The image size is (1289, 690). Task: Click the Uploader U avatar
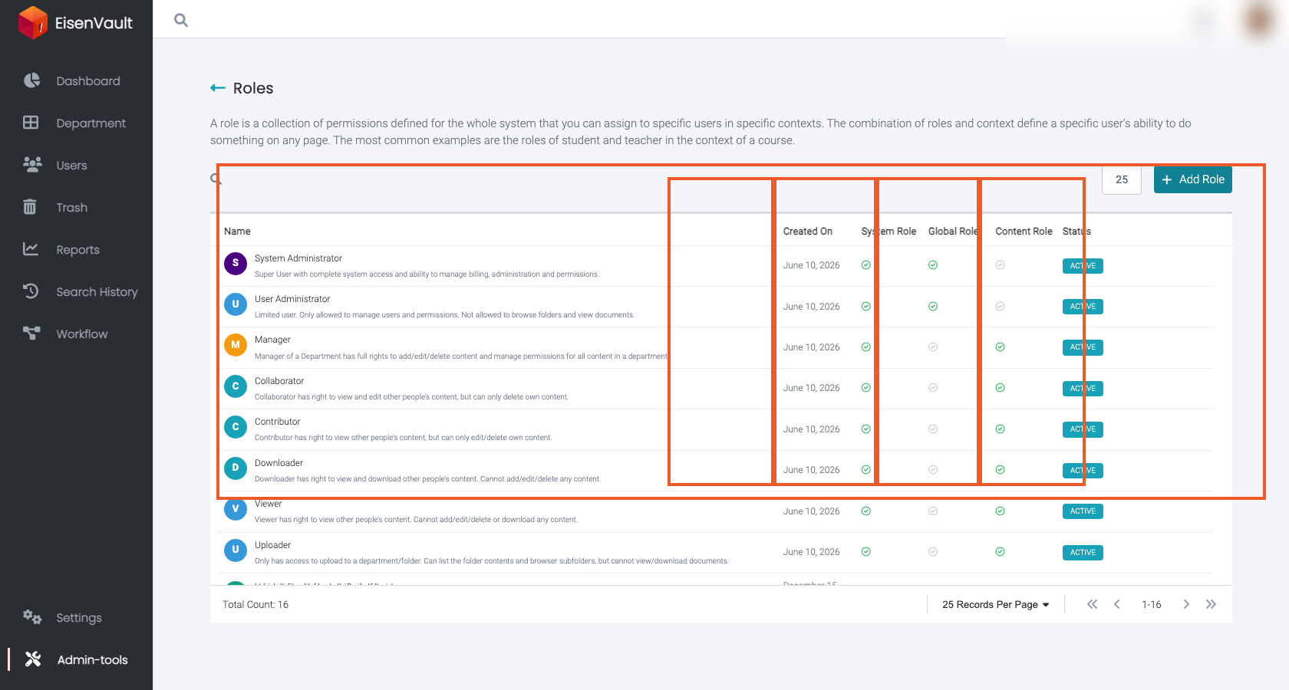(x=236, y=550)
